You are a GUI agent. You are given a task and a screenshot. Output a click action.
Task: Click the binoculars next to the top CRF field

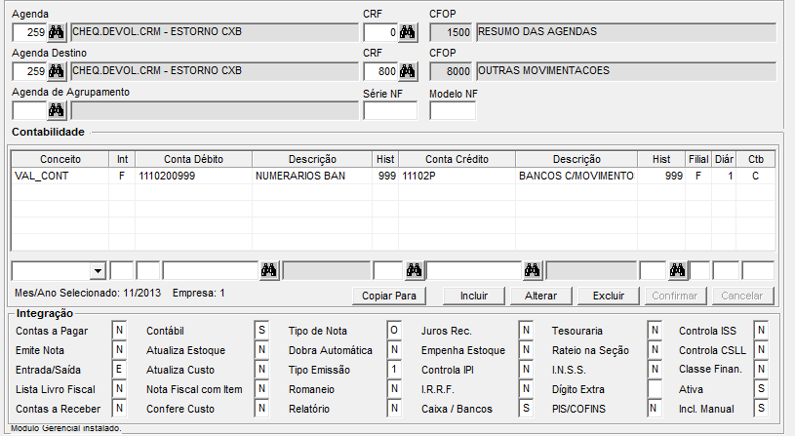point(407,32)
